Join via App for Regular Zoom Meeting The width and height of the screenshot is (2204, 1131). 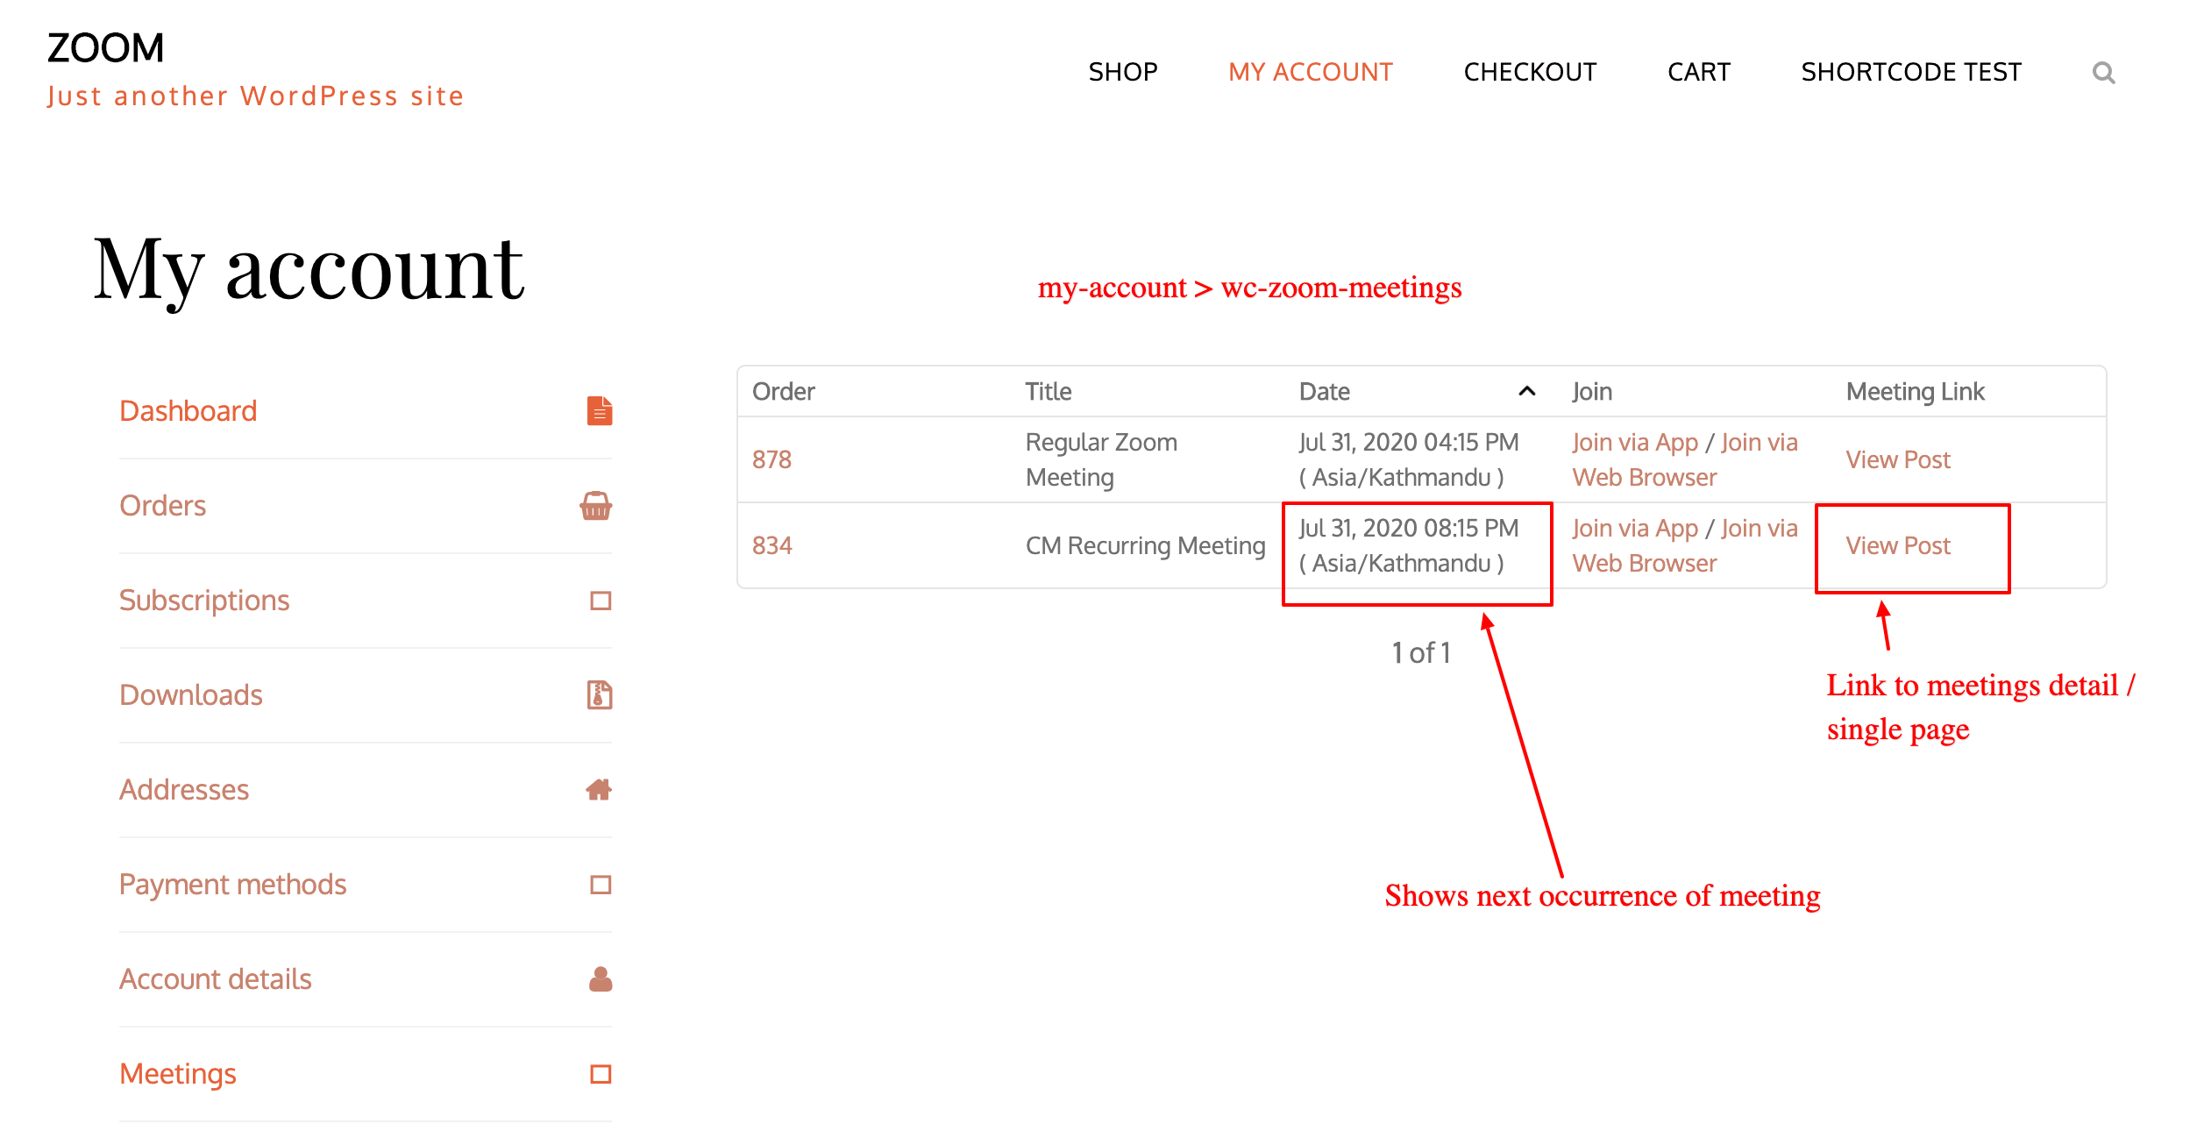click(x=1635, y=443)
